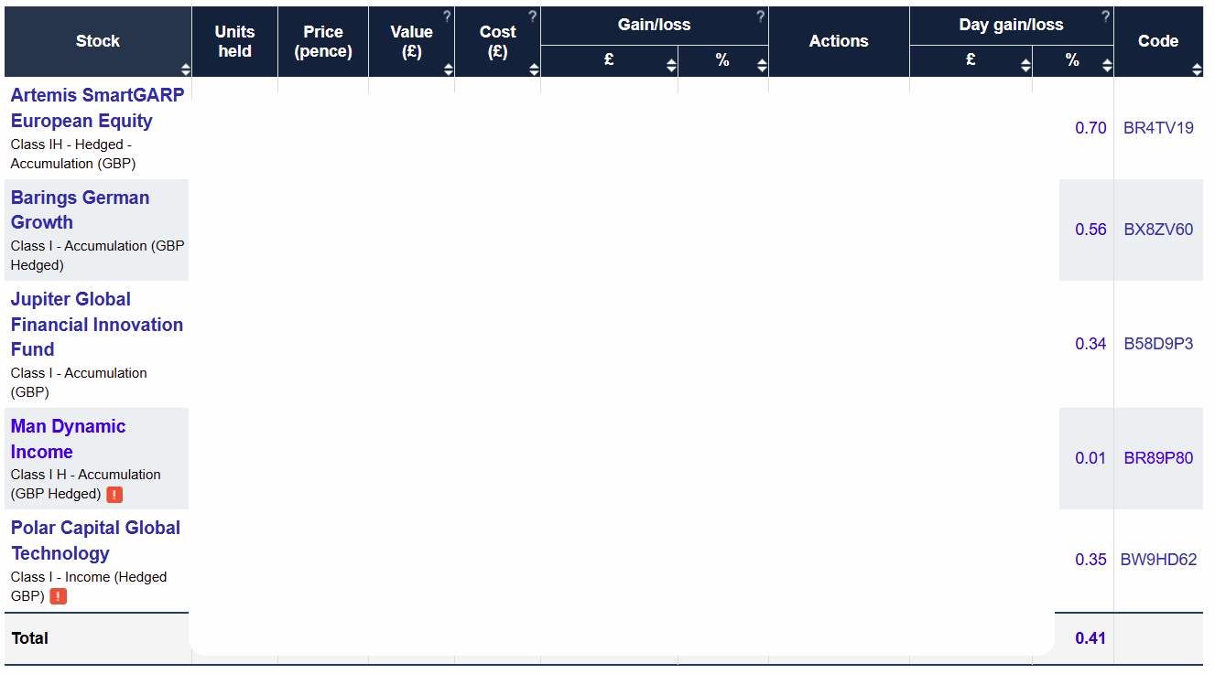Click the Total row label
Viewport: 1215px width, 674px height.
coord(30,638)
